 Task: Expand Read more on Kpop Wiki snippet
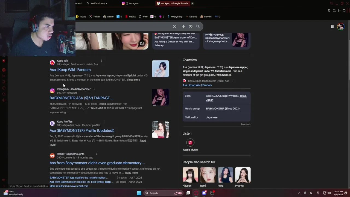133,80
